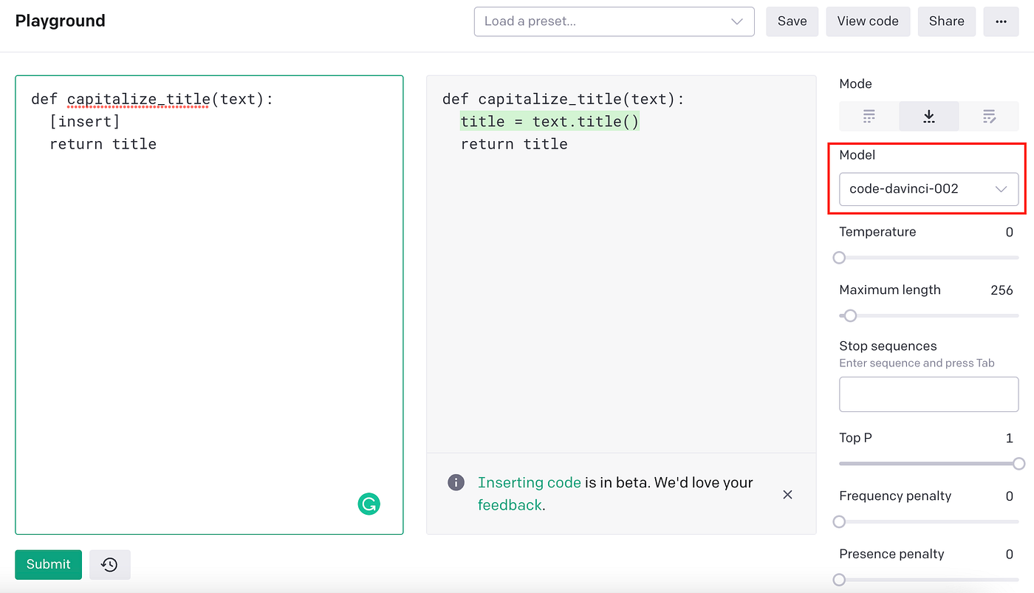Click the Top P value 1

1010,438
